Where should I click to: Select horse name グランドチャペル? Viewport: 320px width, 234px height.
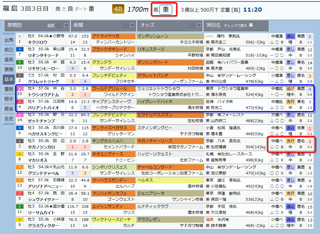point(43,173)
